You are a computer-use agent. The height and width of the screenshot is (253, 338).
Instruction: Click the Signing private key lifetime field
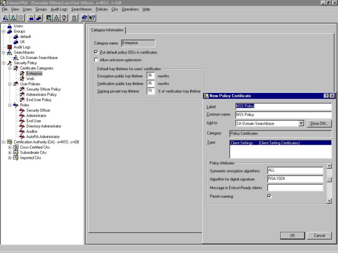click(151, 91)
